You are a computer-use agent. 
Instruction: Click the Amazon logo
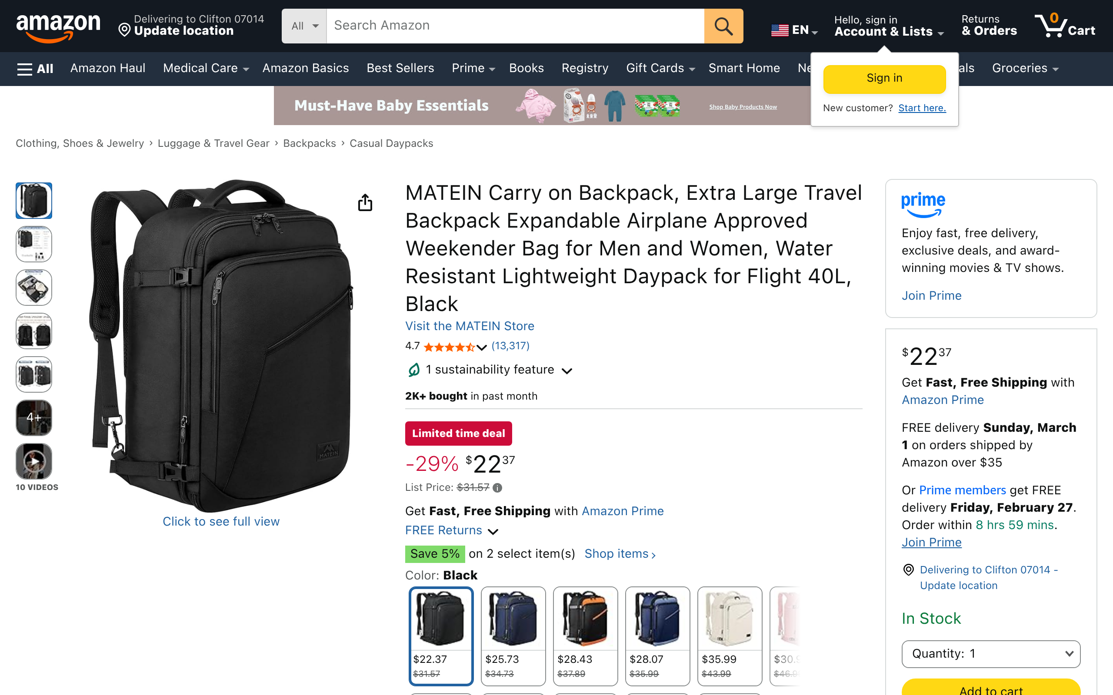tap(58, 27)
